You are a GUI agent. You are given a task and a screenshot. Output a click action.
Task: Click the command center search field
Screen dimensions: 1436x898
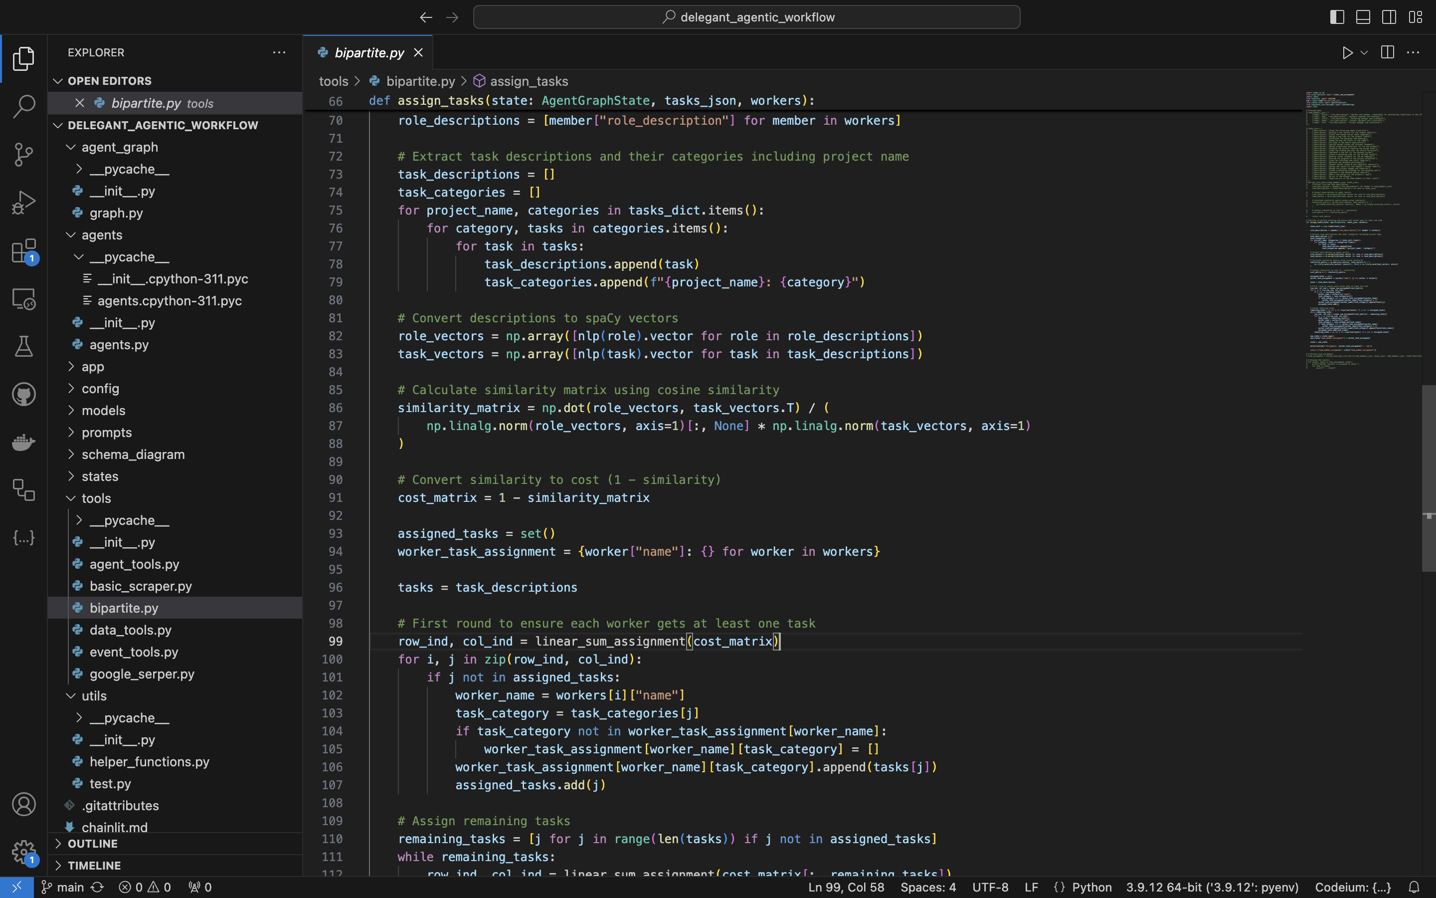point(746,17)
